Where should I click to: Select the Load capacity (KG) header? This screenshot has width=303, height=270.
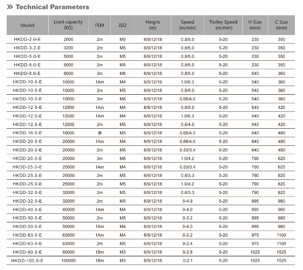(68, 25)
